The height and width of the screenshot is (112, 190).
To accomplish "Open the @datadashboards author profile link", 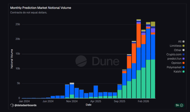I will point(25,105).
